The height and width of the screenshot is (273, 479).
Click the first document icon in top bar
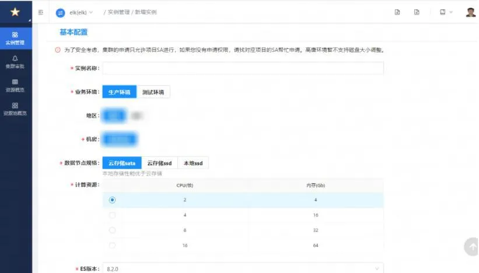tap(397, 12)
